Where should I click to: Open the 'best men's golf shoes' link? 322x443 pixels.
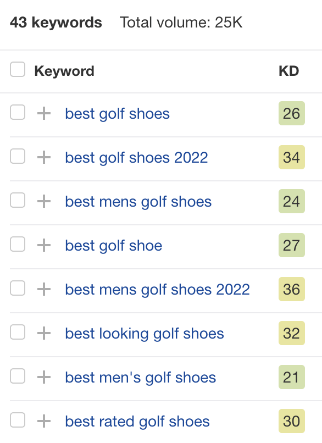140,378
